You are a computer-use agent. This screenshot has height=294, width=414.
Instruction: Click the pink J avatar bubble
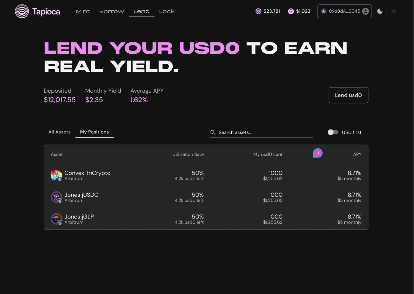pos(318,153)
